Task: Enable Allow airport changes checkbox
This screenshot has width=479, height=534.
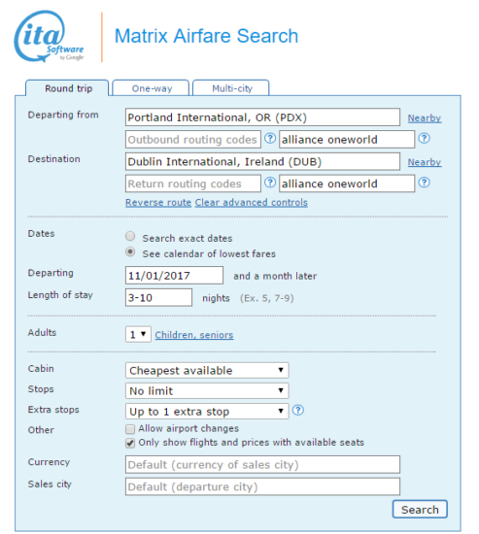Action: (x=130, y=429)
